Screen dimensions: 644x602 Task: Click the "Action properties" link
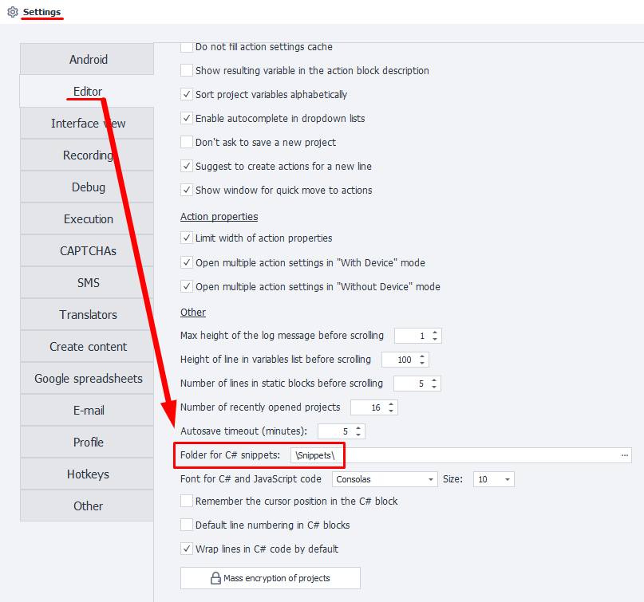(x=219, y=216)
